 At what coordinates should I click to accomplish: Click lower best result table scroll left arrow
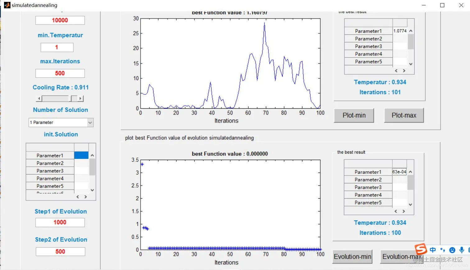point(396,211)
